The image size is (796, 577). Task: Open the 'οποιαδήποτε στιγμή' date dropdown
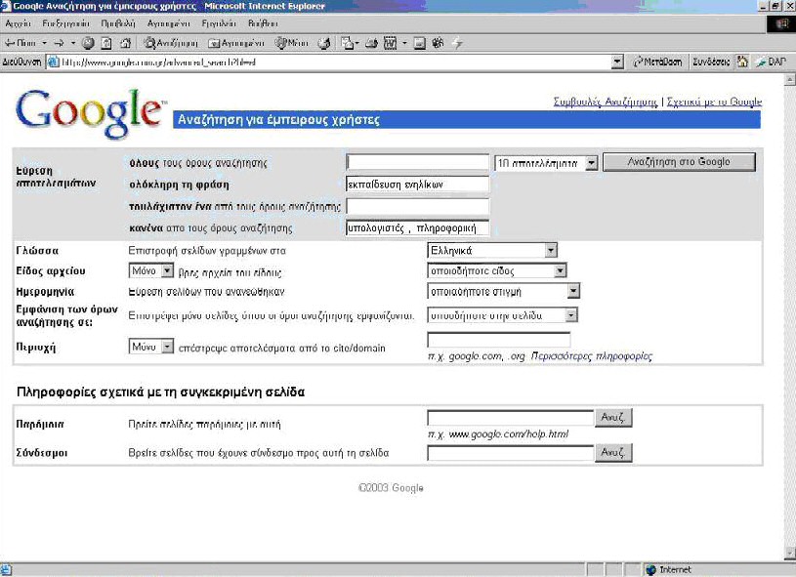click(504, 291)
